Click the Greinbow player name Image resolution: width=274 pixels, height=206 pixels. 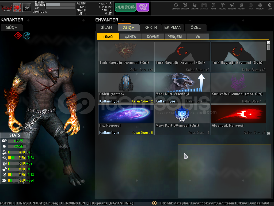pos(40,11)
